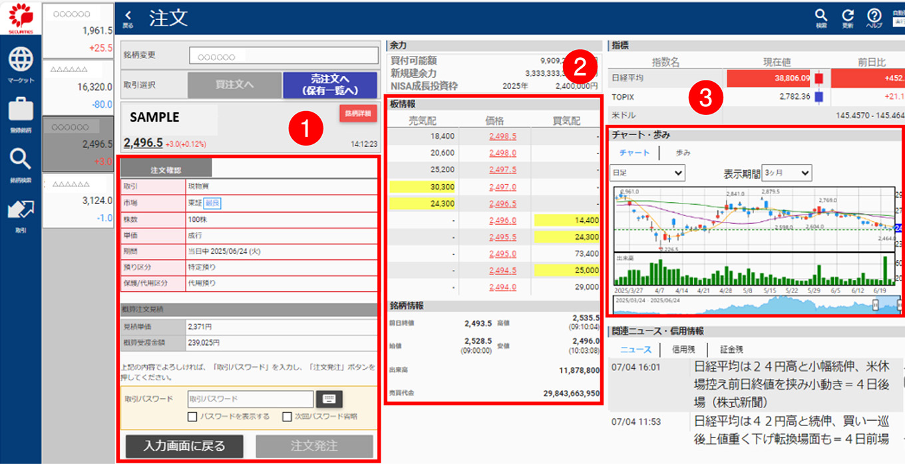Select the 信用残 tab under related news
The image size is (905, 464).
pyautogui.click(x=683, y=348)
